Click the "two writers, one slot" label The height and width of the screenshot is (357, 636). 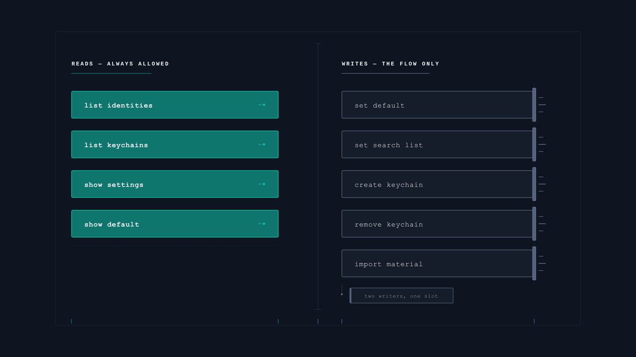(x=401, y=296)
